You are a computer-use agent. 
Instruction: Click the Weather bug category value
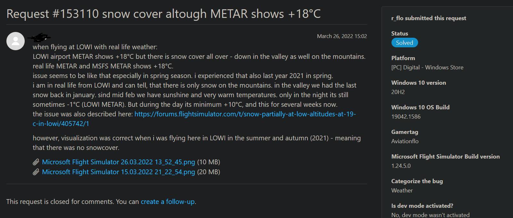(x=402, y=191)
